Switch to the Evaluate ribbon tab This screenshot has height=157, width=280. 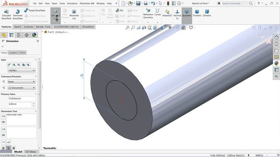point(28,27)
